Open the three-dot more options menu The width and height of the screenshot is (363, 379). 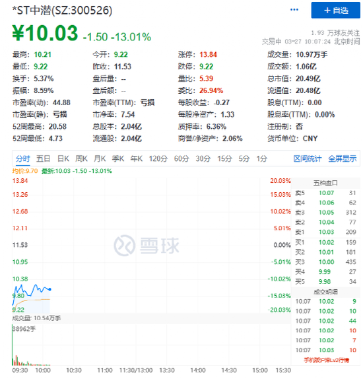pos(294,10)
